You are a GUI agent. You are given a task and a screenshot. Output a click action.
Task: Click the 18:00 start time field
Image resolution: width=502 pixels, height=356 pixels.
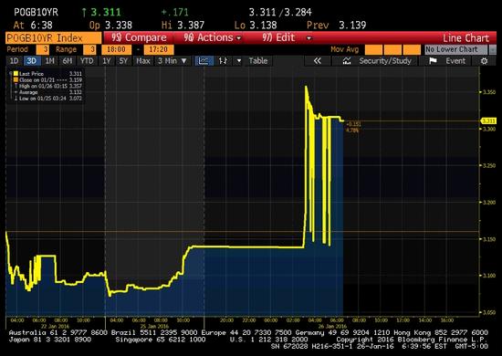point(116,49)
